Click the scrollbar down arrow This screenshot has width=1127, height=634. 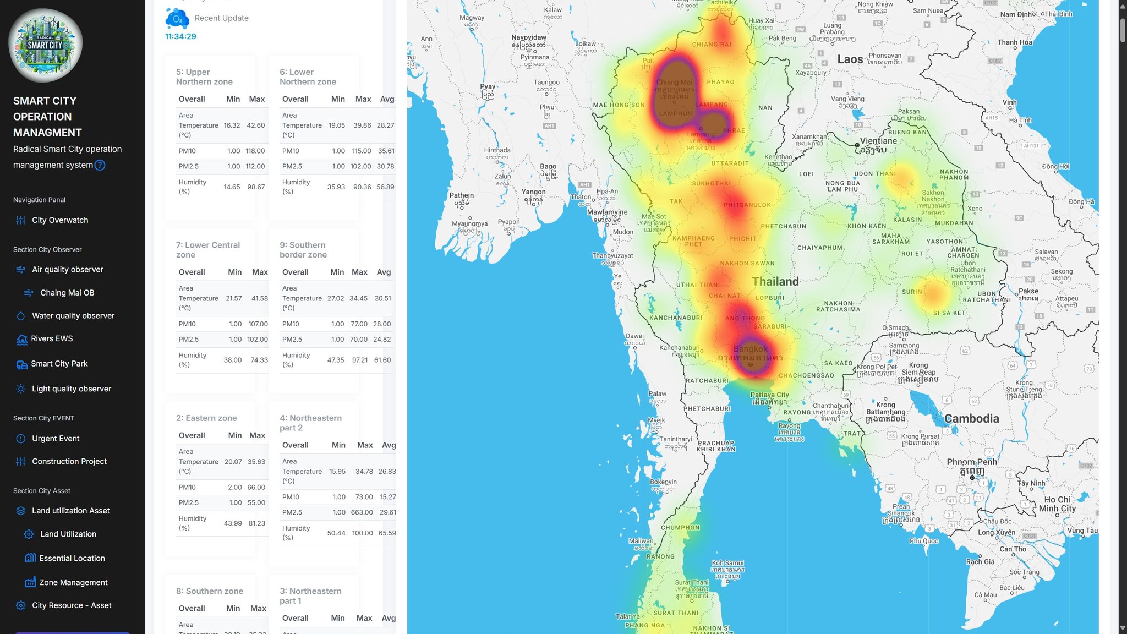[1123, 628]
